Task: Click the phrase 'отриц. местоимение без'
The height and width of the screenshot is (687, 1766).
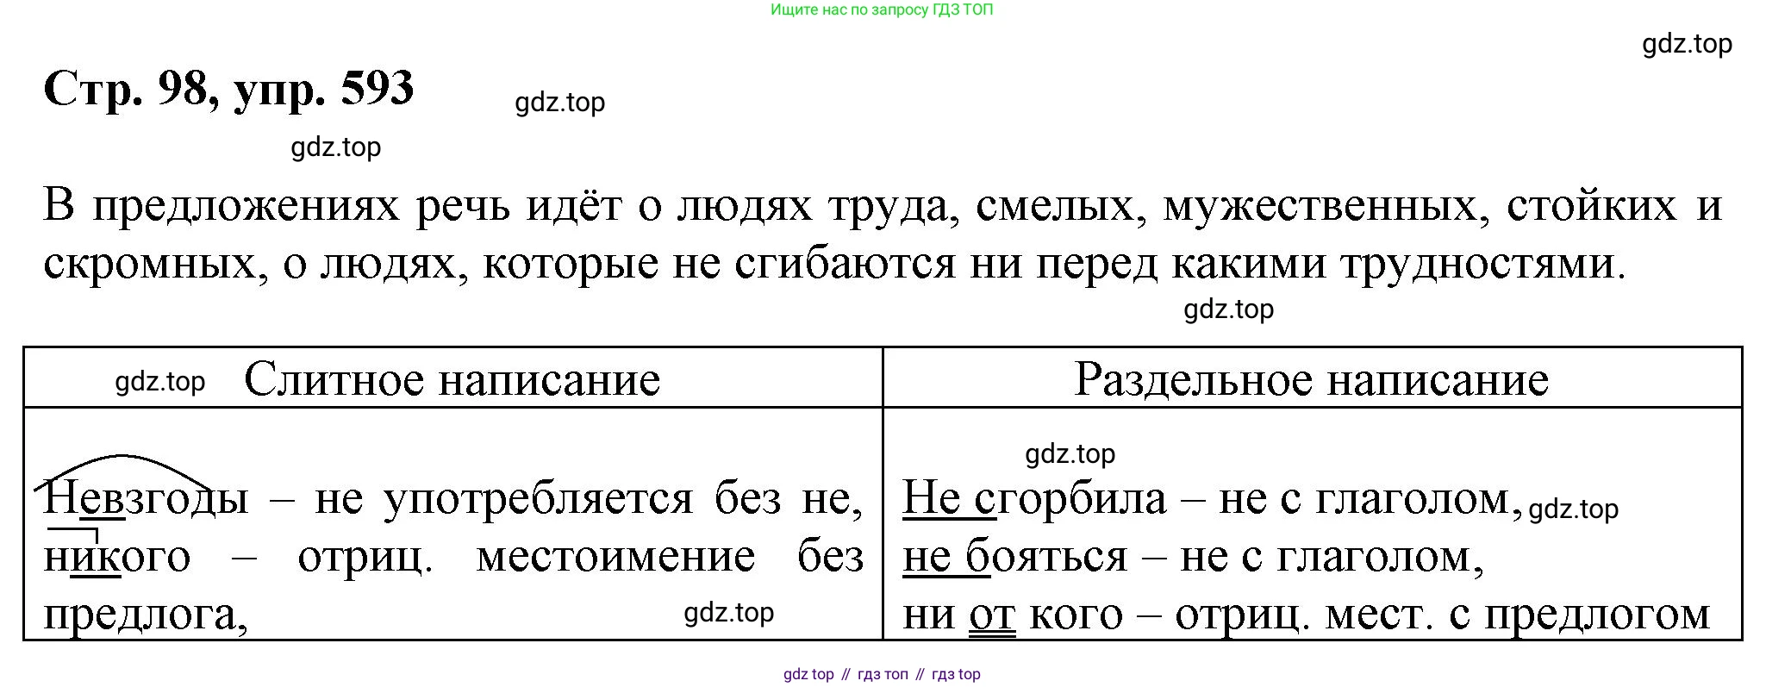Action: [581, 557]
